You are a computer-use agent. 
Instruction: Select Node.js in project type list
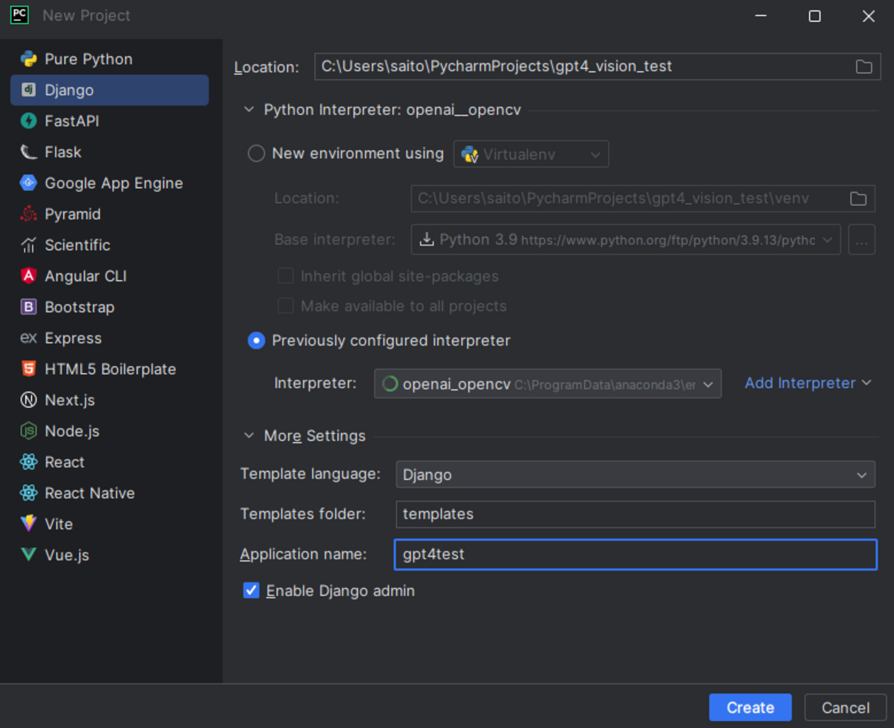110,431
